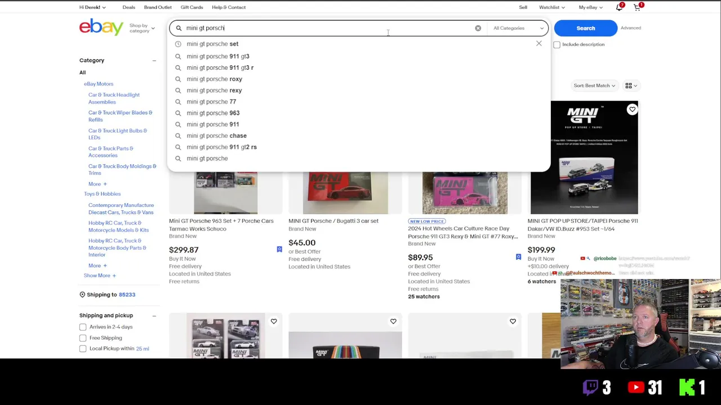Click search icon next to 'mini gt porsche chase'
This screenshot has height=405, width=721.
[178, 136]
